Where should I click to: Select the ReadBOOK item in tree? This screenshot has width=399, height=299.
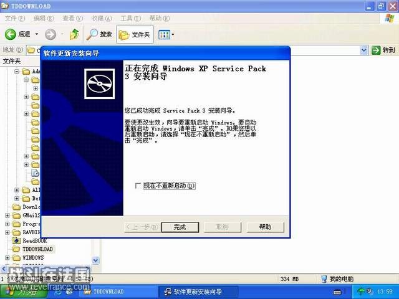tap(35, 240)
